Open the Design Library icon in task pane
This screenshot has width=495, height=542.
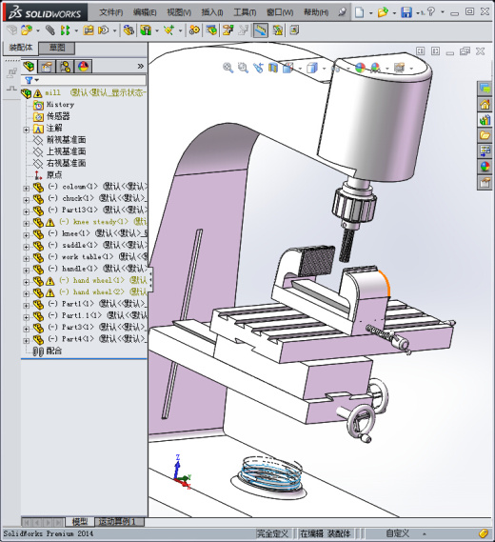click(485, 120)
